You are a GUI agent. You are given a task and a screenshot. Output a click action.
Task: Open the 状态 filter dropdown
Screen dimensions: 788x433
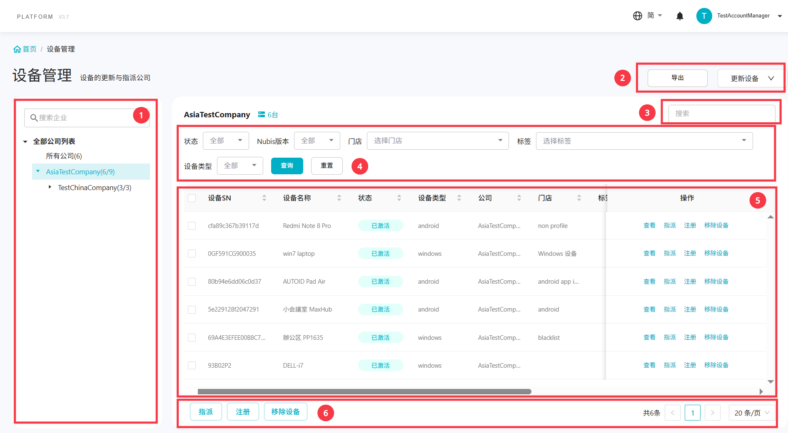click(226, 141)
